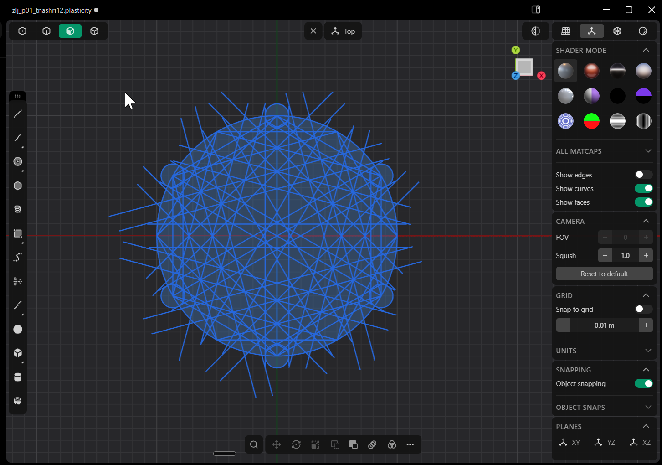Viewport: 662px width, 465px height.
Task: Select the hexagon Polygon tool
Action: coord(18,186)
